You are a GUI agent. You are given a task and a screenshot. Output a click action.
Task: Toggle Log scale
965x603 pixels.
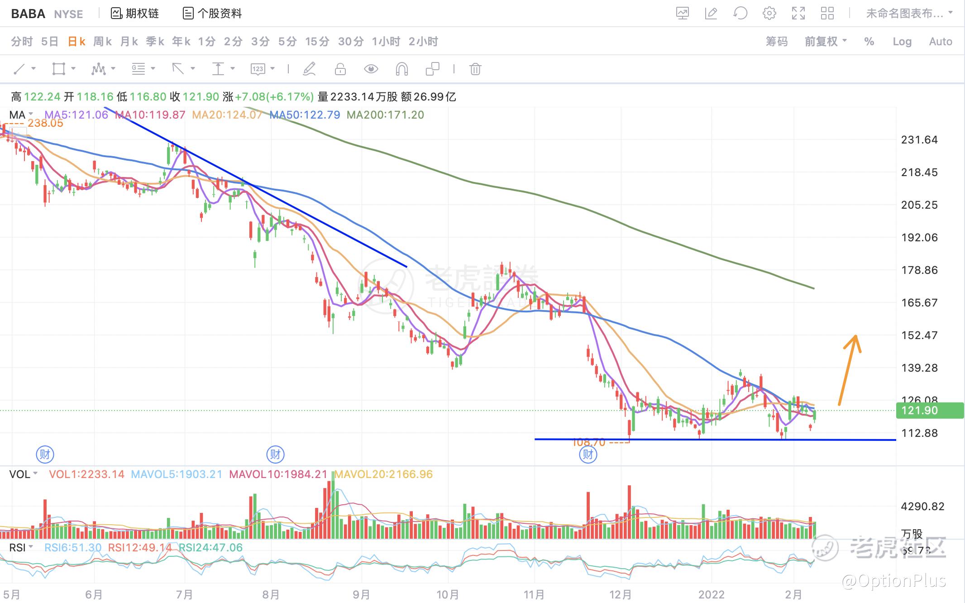tap(902, 42)
